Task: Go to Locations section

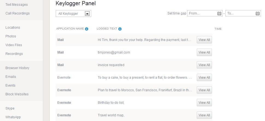Action: [x=13, y=27]
